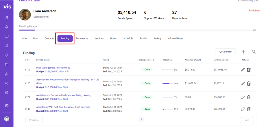Viewport: 266px width, 127px height.
Task: Click the funding search magnifier icon
Action: (x=254, y=52)
